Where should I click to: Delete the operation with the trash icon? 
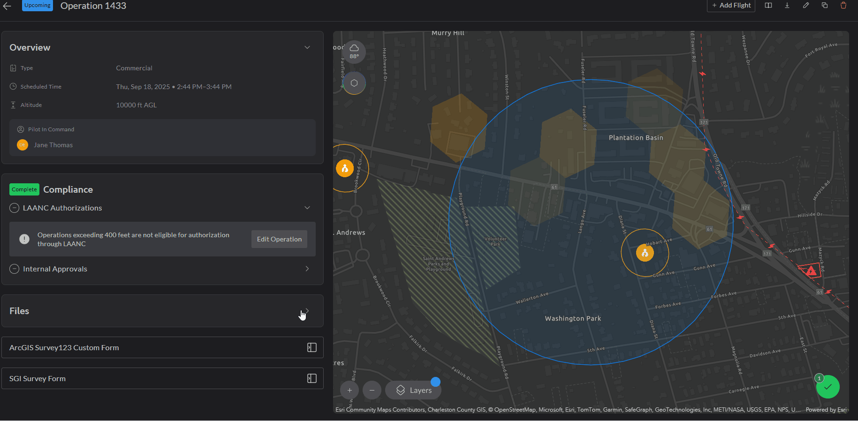[843, 6]
